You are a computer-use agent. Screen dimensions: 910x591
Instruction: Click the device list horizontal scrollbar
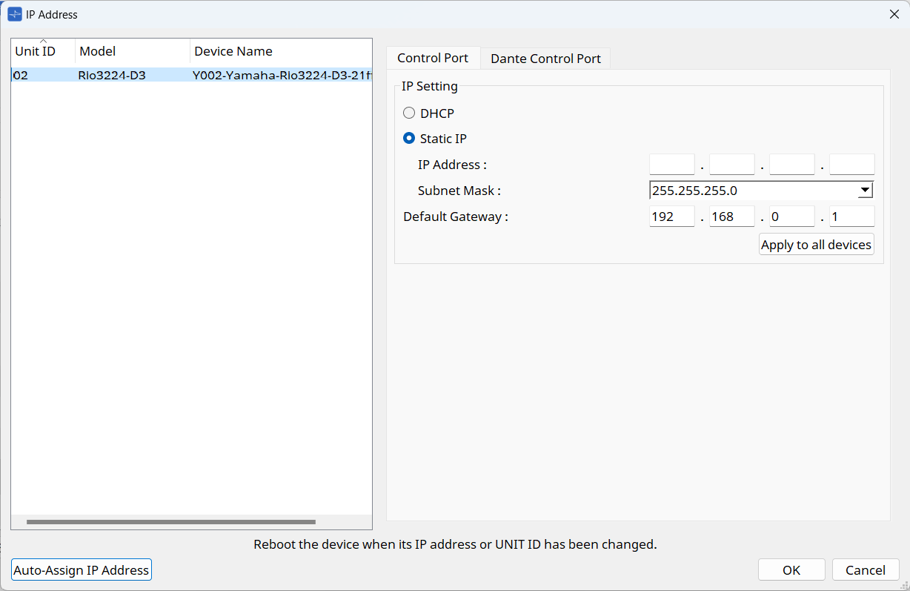click(170, 522)
